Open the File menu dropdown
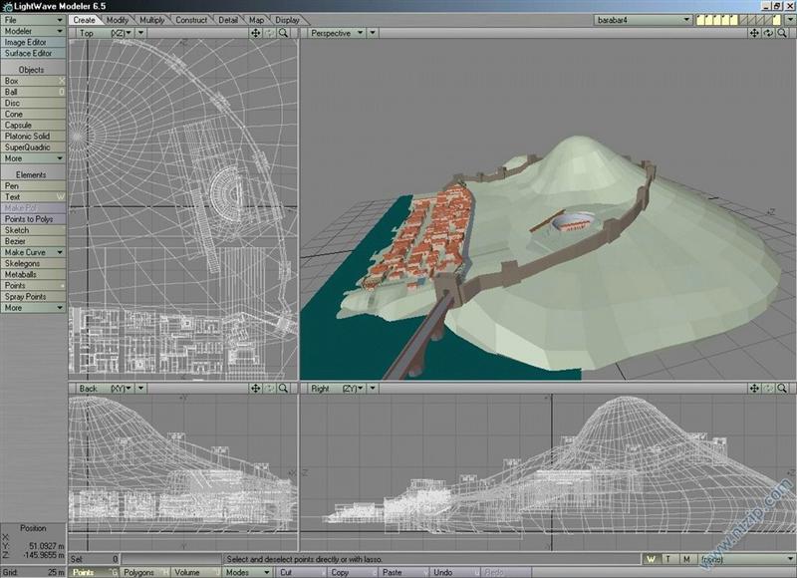Image resolution: width=797 pixels, height=578 pixels. pos(33,20)
